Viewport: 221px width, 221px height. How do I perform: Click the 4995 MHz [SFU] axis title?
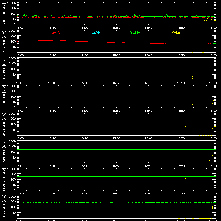coord(4,152)
